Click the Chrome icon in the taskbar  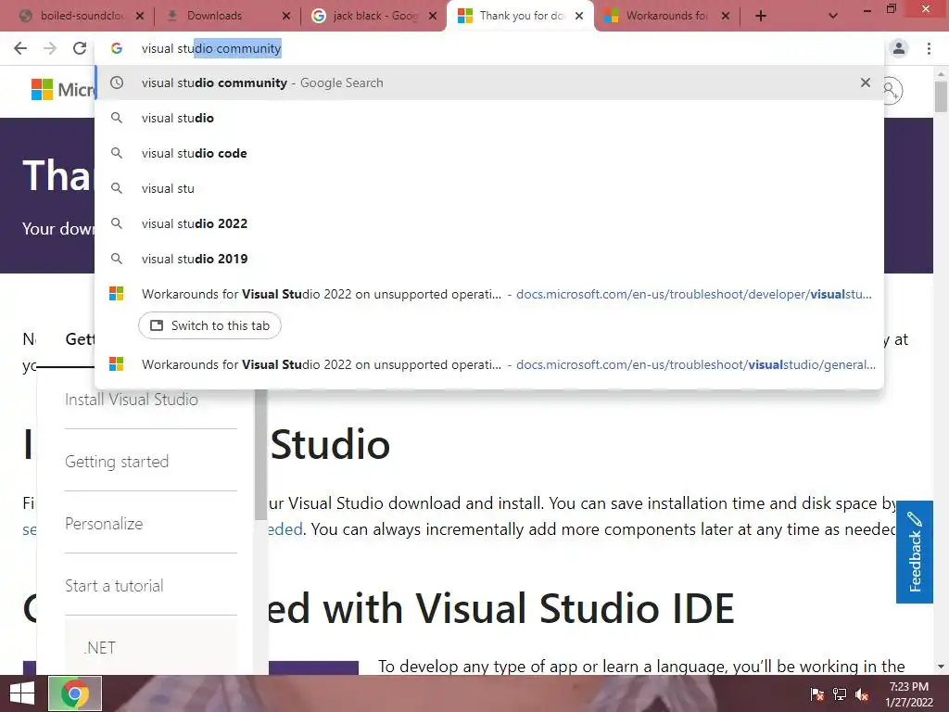75,693
